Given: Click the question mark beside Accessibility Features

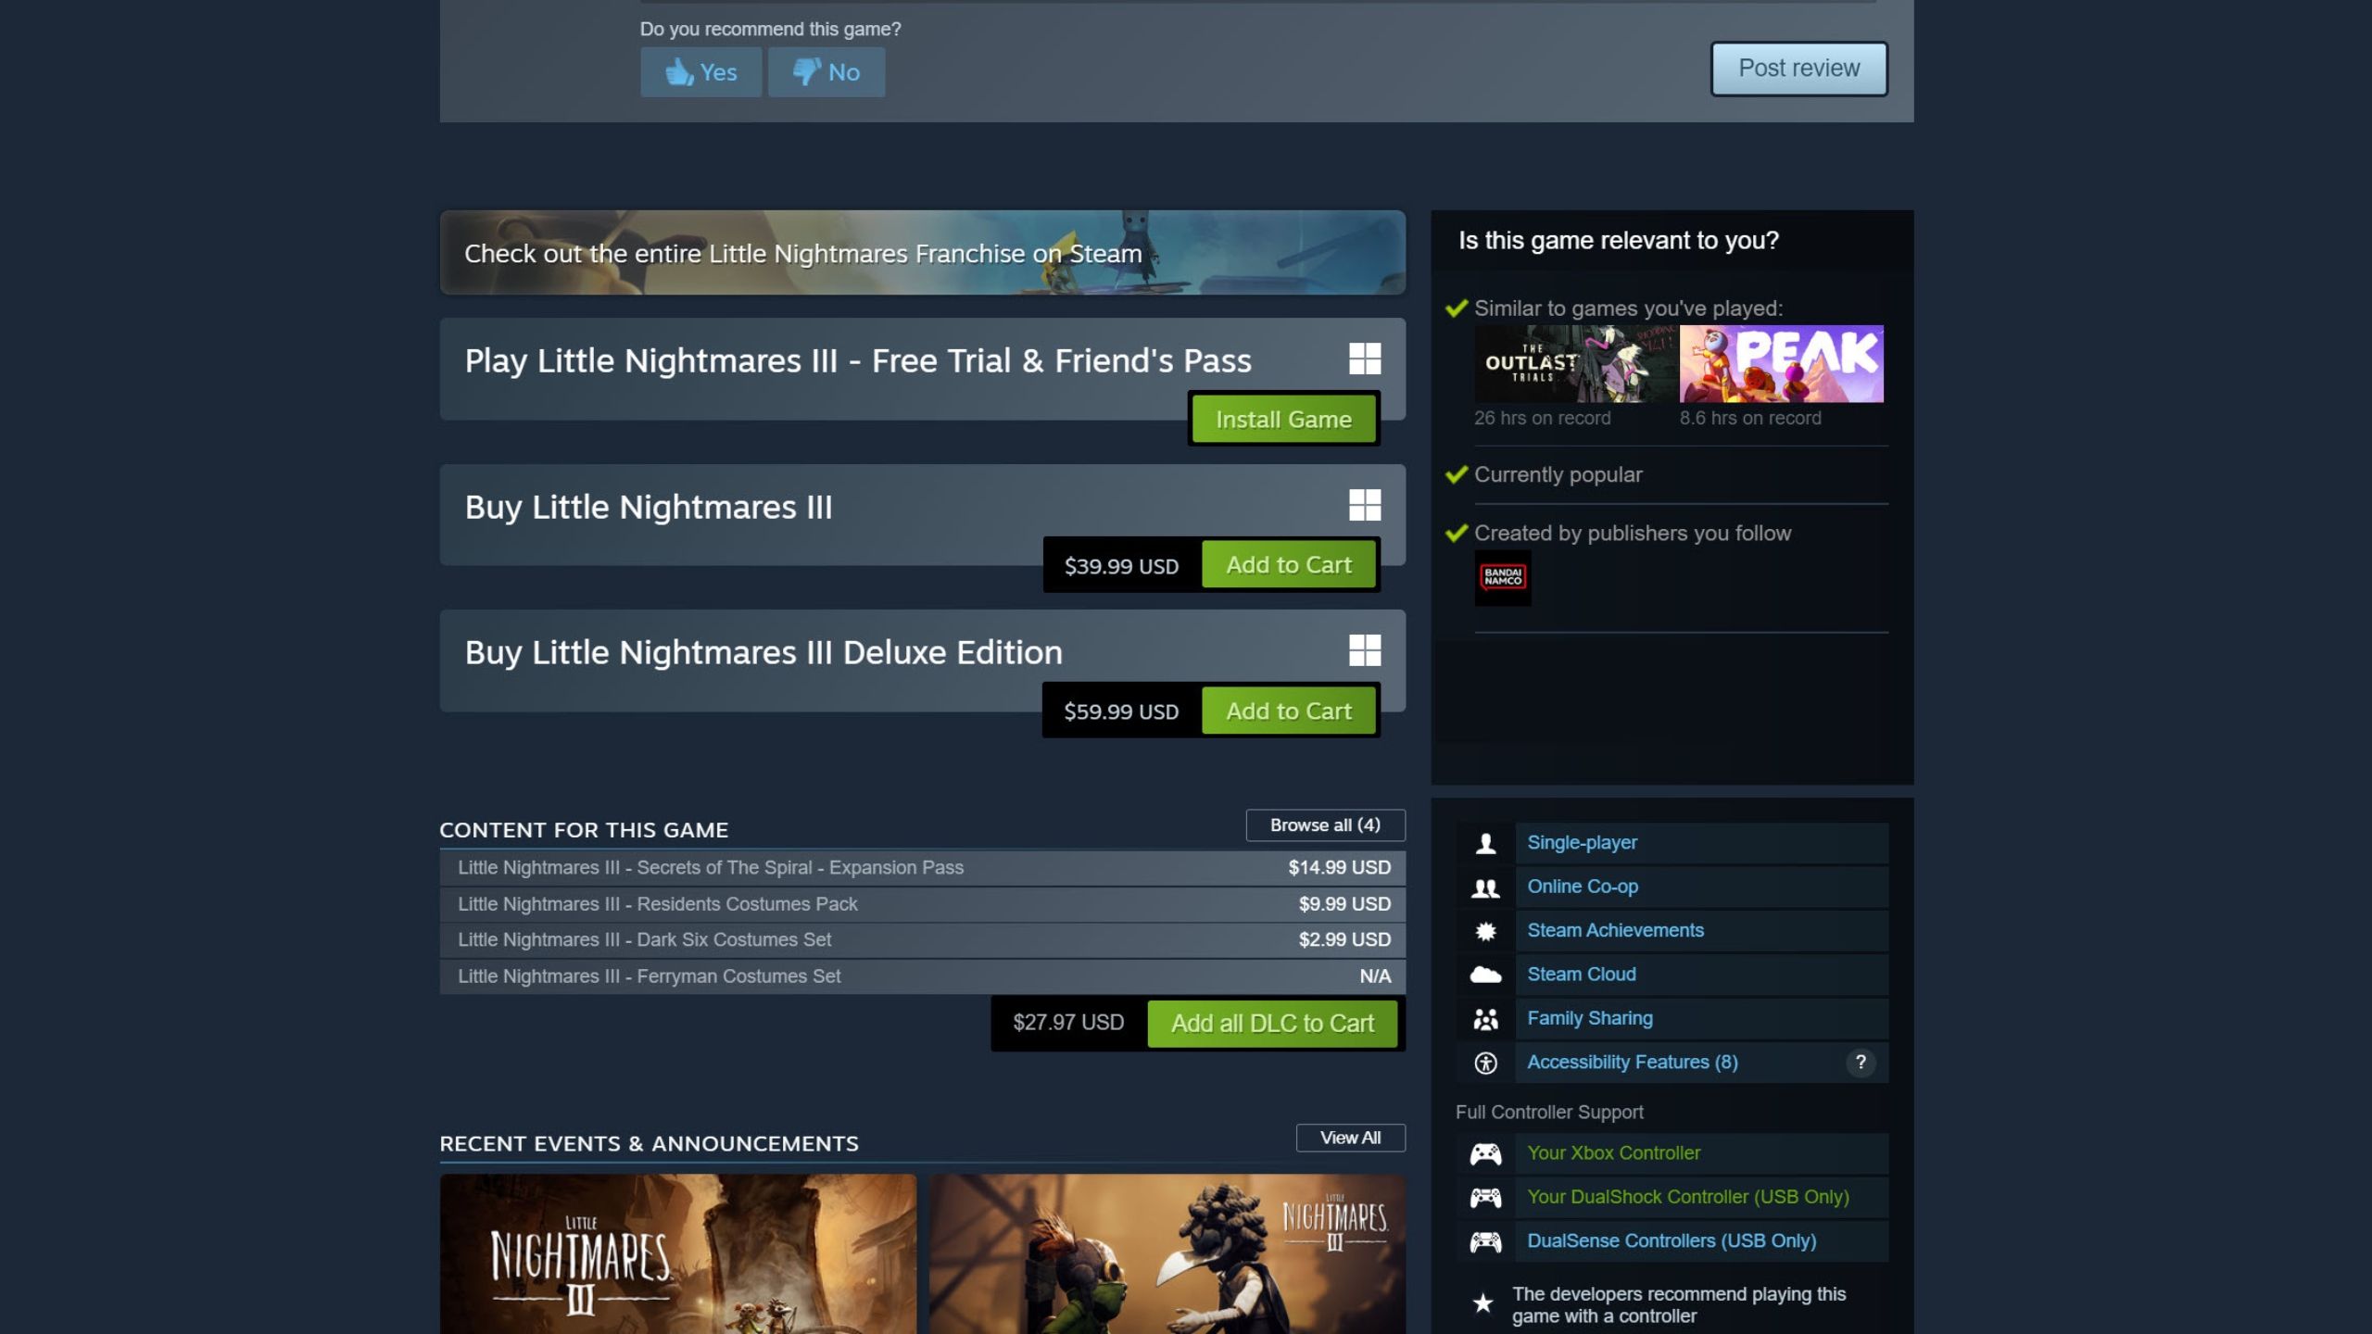Looking at the screenshot, I should click(x=1860, y=1062).
